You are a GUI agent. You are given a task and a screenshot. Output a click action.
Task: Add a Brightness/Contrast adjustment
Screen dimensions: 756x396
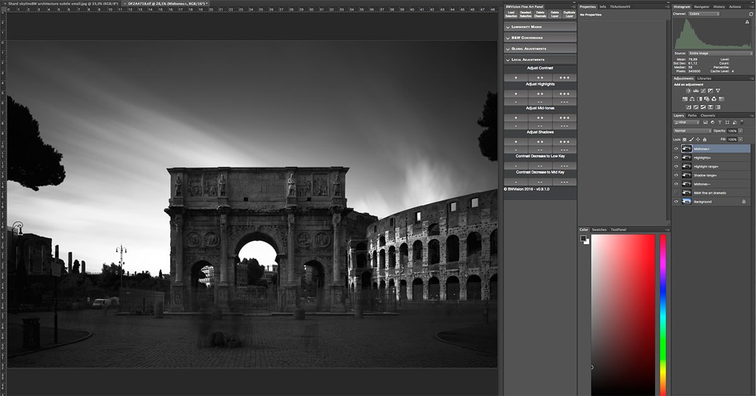coord(688,91)
